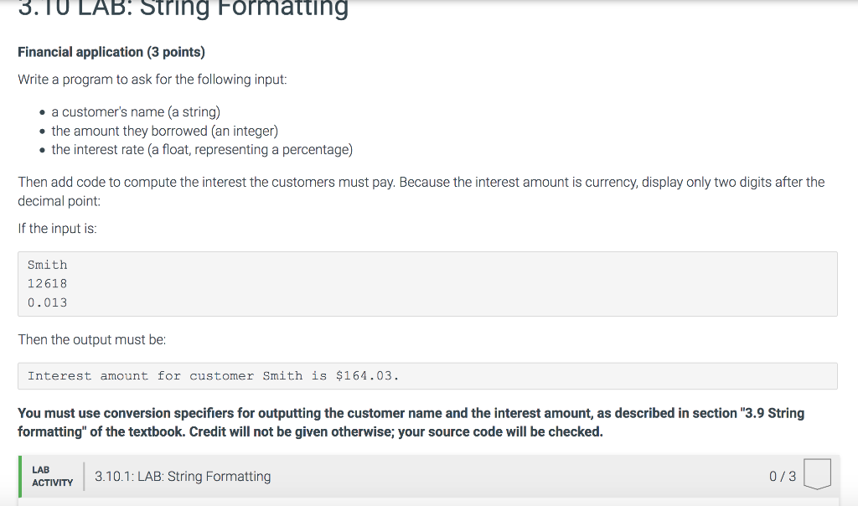Viewport: 858px width, 506px height.
Task: Click the heading 3.10 LAB: String Formatting
Action: 183,10
